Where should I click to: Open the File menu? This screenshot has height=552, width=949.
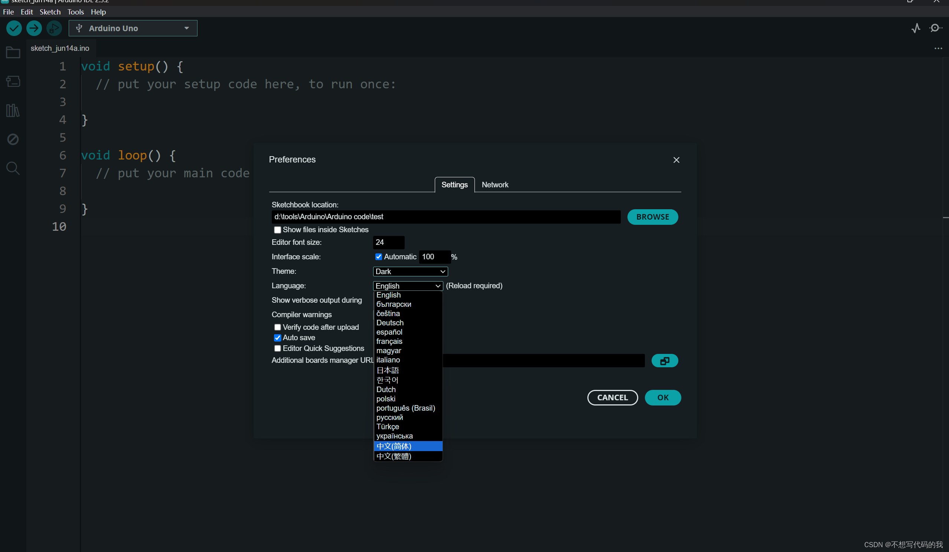(8, 12)
